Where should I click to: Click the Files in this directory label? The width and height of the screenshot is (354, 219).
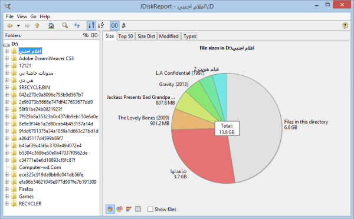coord(306,122)
